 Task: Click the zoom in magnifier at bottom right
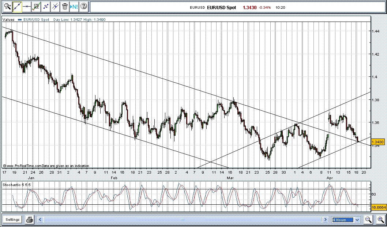pos(381,219)
